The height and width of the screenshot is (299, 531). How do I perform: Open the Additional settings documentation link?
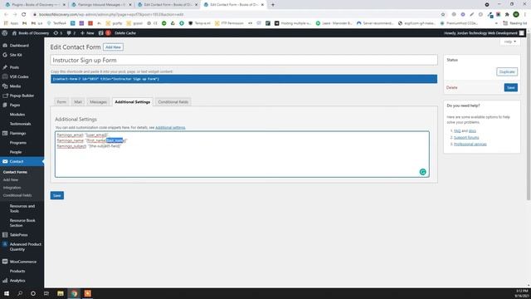[170, 128]
